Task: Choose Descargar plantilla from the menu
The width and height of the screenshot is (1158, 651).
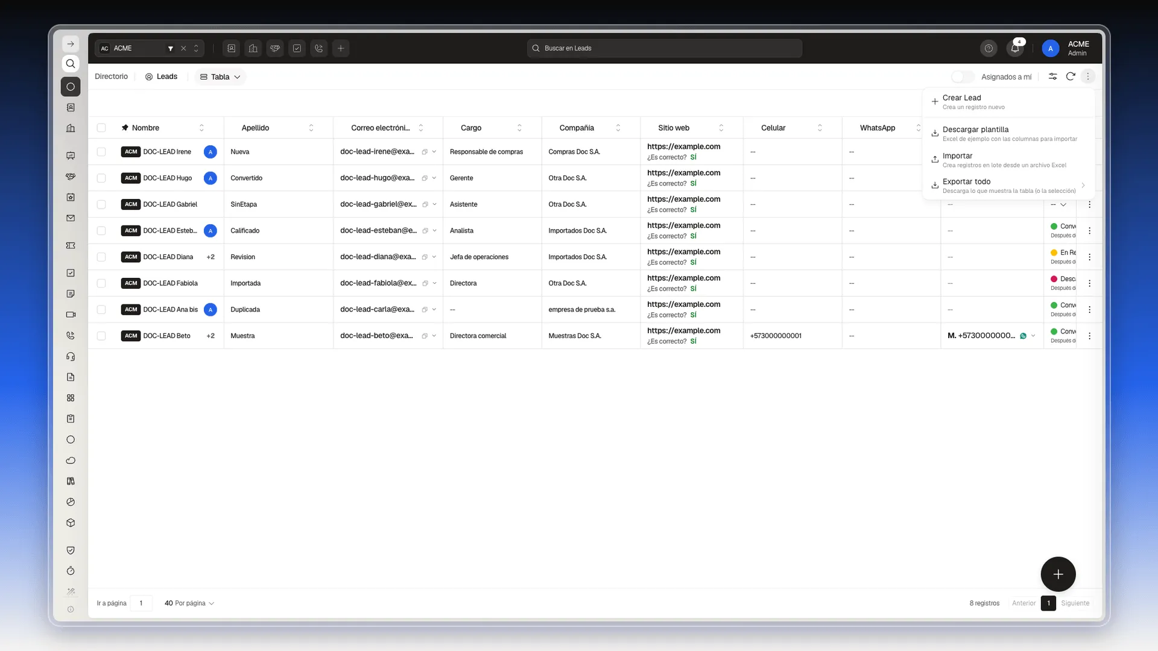Action: click(x=1008, y=134)
